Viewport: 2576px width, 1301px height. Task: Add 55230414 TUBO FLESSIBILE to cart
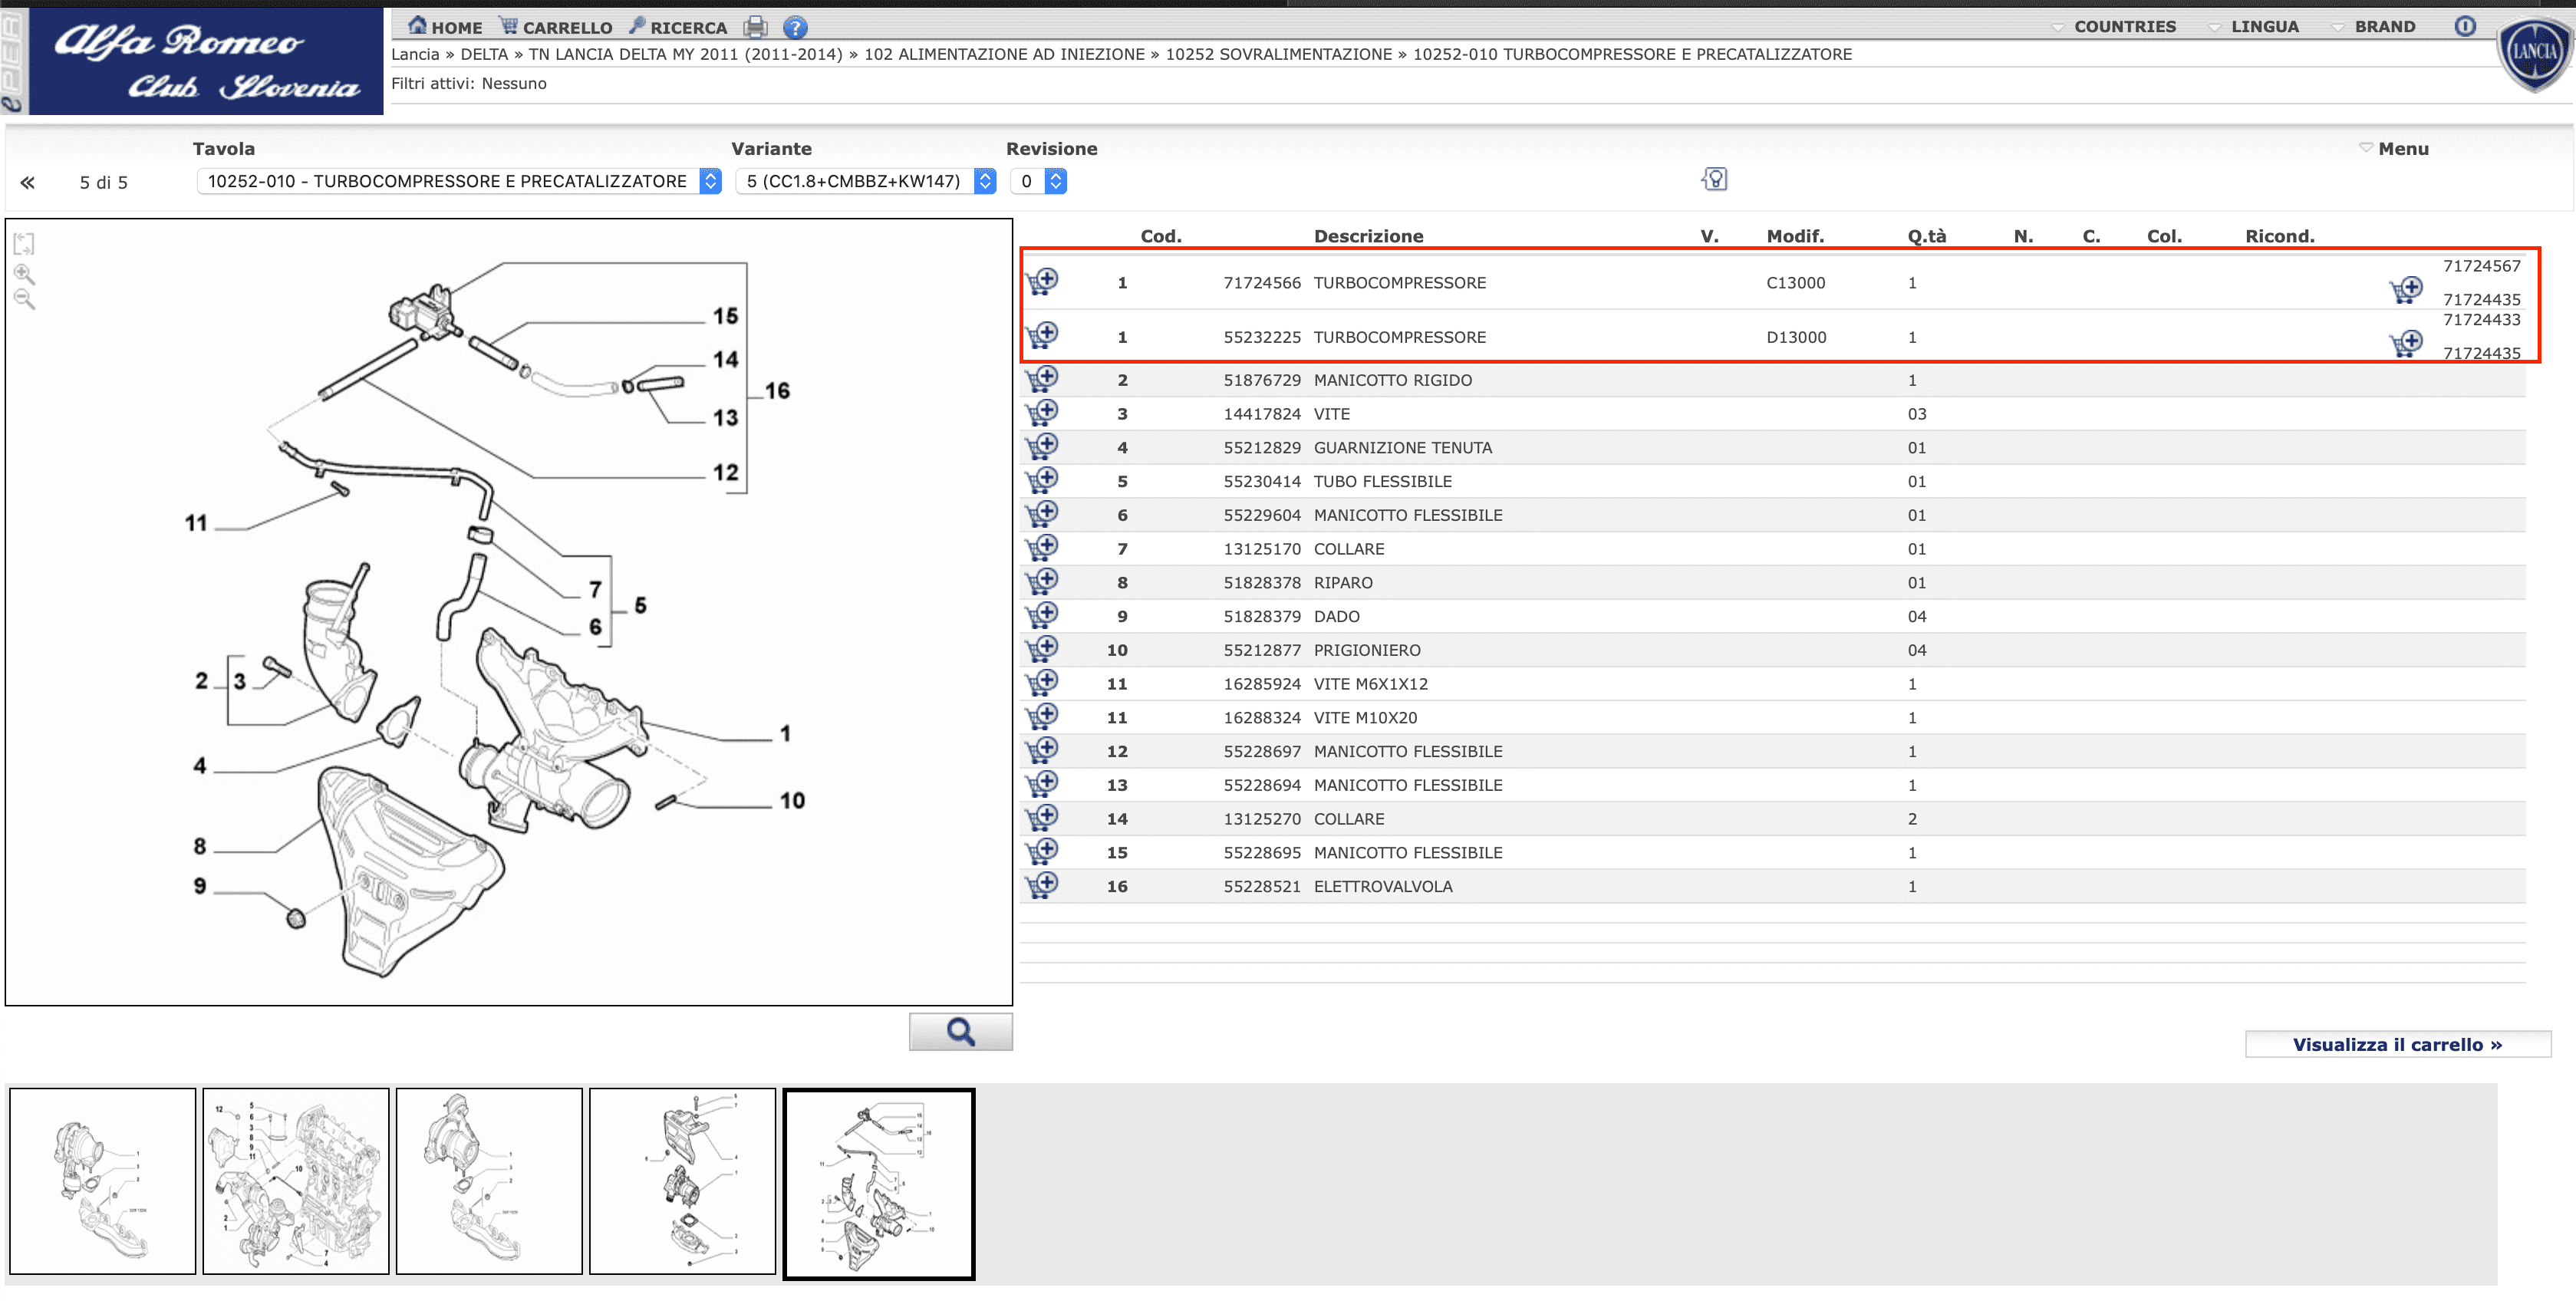click(1042, 481)
